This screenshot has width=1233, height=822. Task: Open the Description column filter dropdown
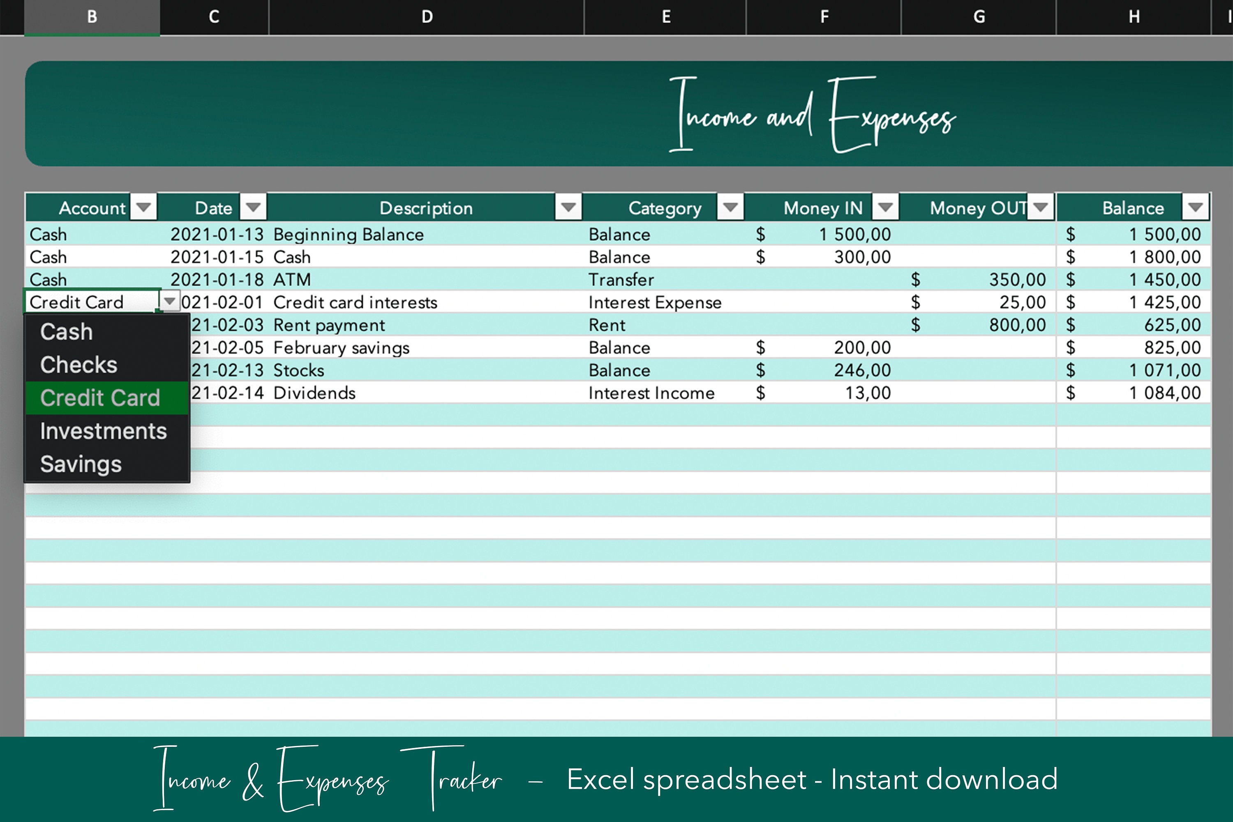569,207
